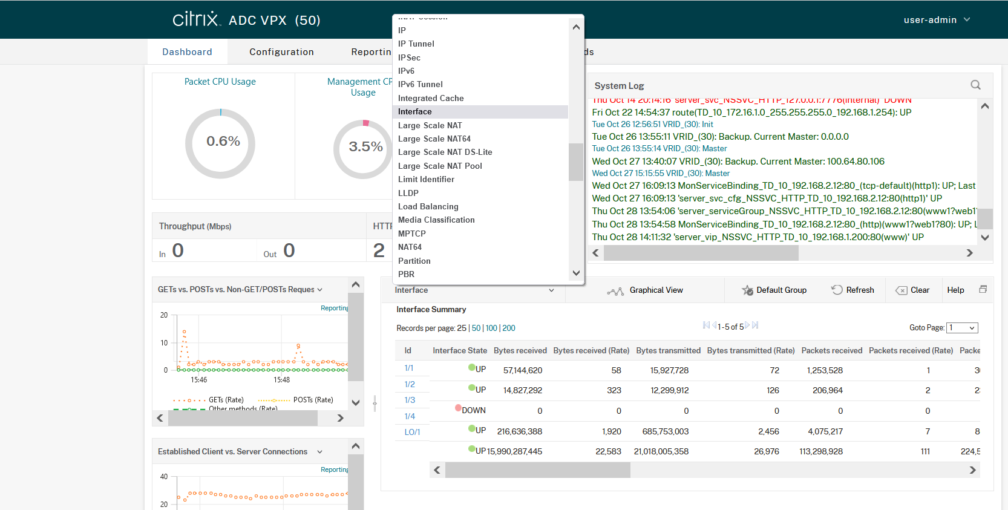The width and height of the screenshot is (1008, 510).
Task: Open search in the System Log panel
Action: point(975,85)
